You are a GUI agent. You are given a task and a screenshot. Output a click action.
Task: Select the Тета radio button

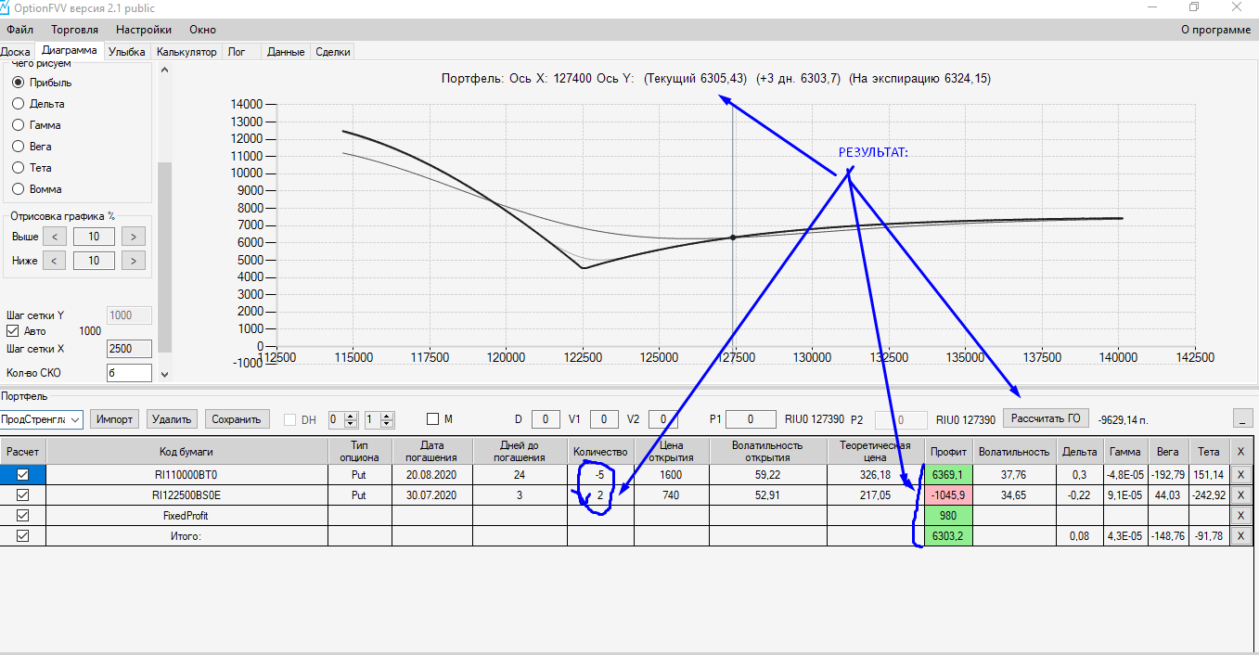(19, 168)
